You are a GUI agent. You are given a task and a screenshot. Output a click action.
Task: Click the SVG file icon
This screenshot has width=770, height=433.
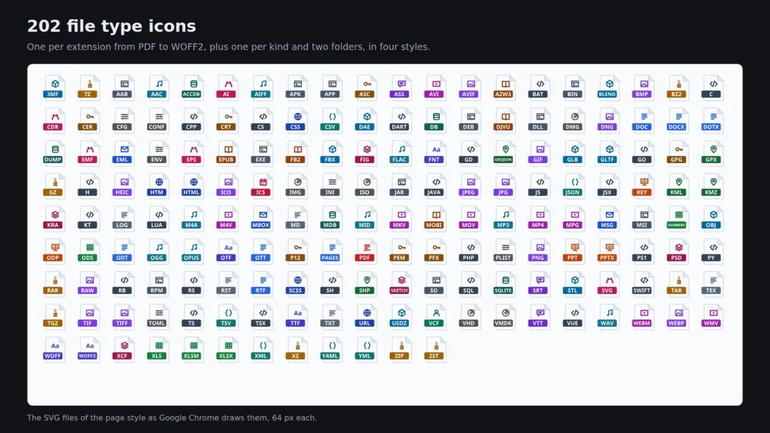pos(609,284)
